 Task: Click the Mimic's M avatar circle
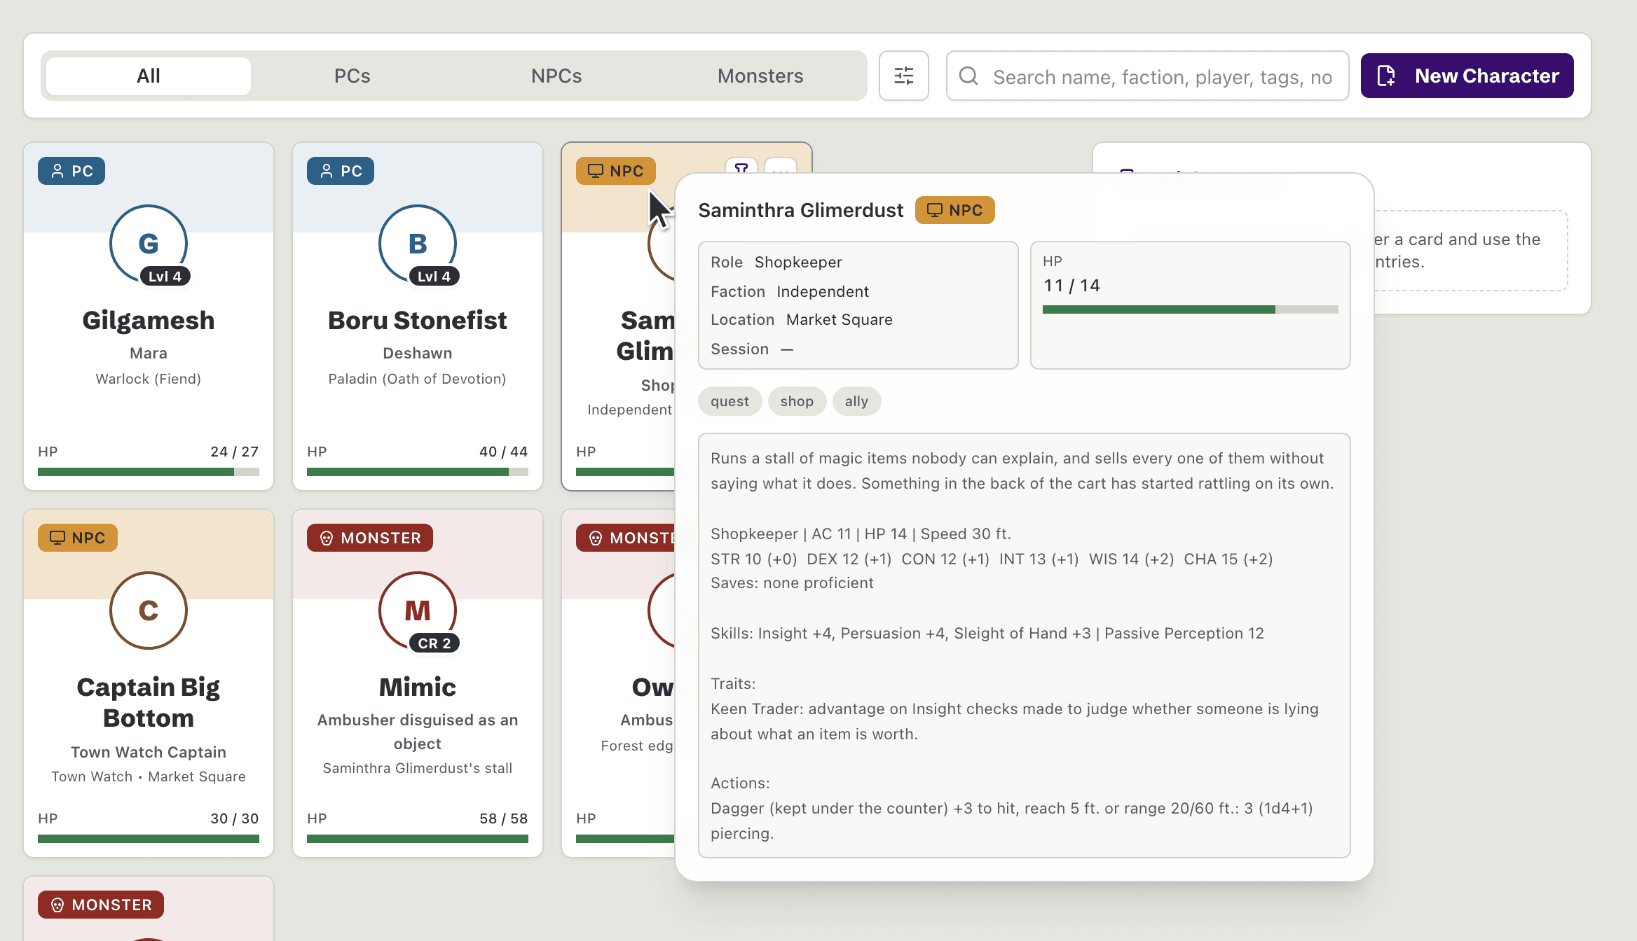pyautogui.click(x=418, y=611)
